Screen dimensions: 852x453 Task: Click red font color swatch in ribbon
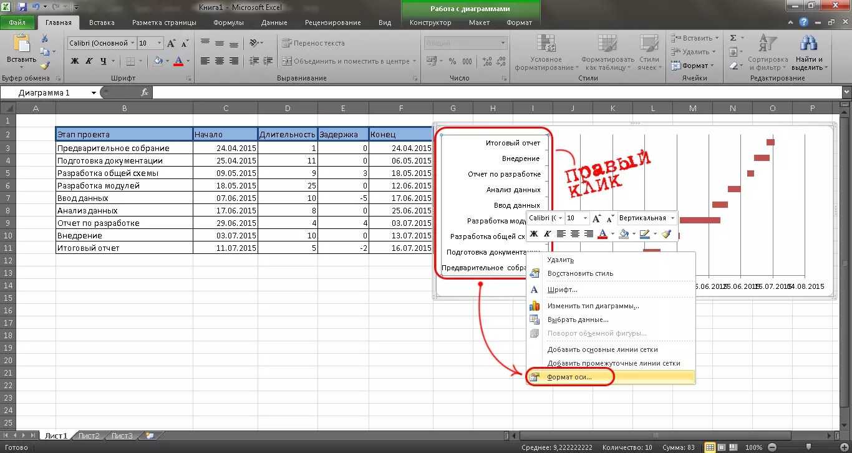pos(178,61)
